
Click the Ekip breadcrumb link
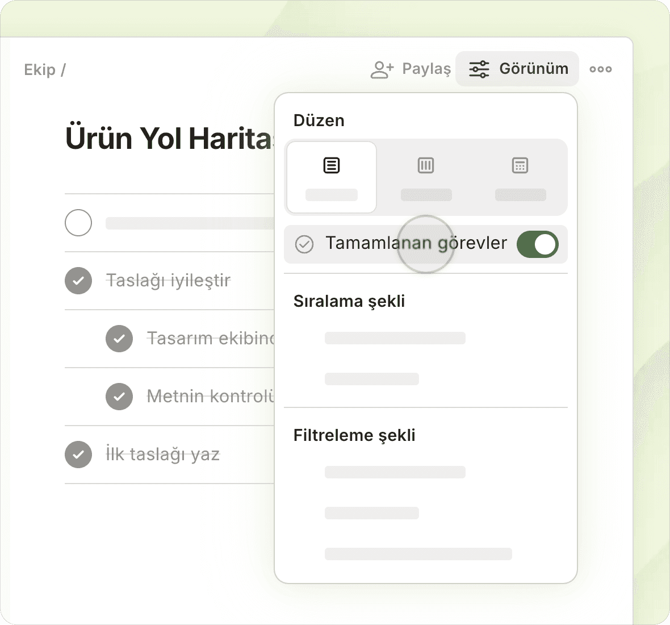tap(40, 70)
